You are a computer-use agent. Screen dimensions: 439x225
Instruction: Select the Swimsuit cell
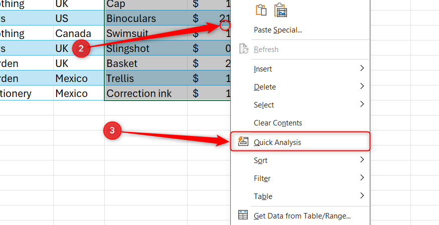pos(146,33)
